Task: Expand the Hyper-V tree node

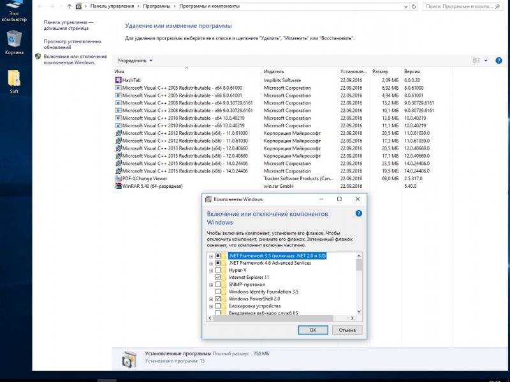Action: 211,271
